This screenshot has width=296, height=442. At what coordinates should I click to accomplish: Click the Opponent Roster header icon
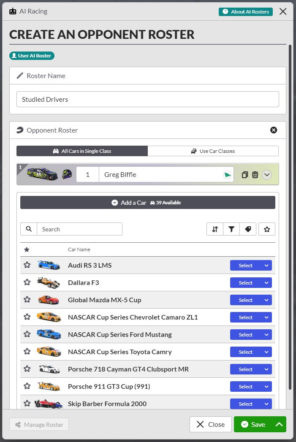point(20,130)
